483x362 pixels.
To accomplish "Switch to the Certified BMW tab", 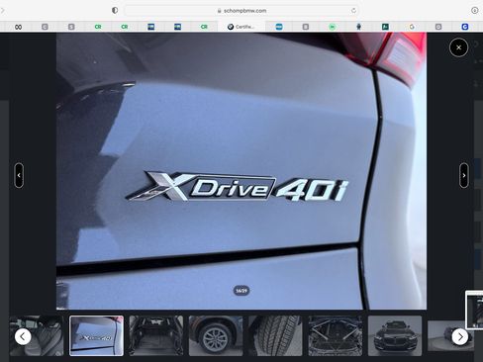I will click(x=241, y=27).
